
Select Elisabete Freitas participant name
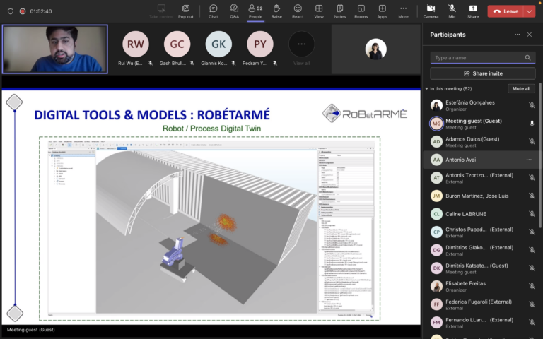[x=465, y=283]
